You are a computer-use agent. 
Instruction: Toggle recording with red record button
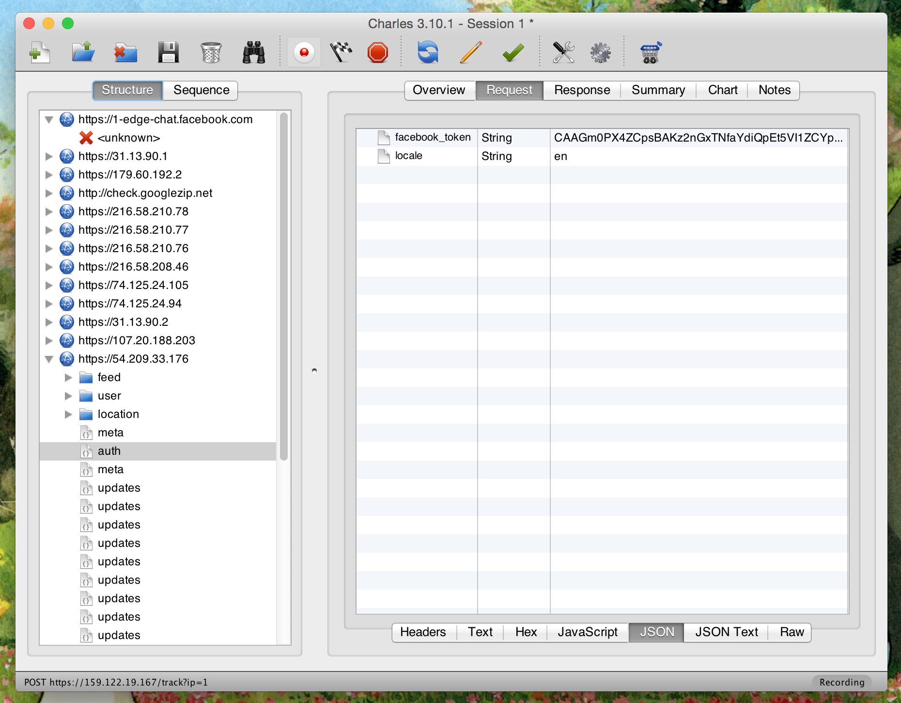(304, 52)
